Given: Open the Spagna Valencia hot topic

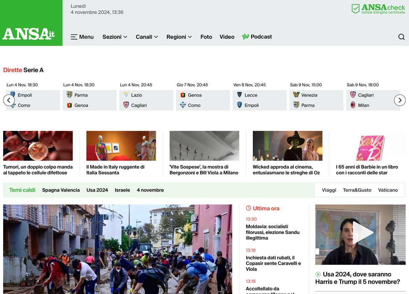Looking at the screenshot, I should click(x=61, y=190).
